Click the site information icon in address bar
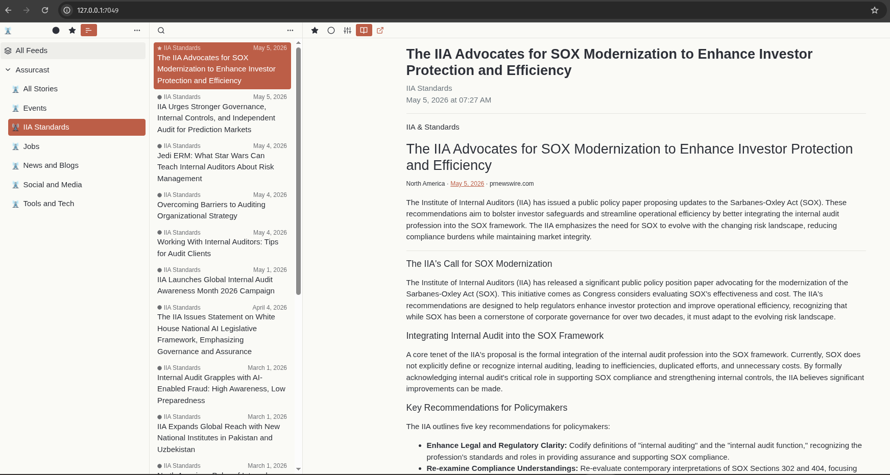 [67, 10]
